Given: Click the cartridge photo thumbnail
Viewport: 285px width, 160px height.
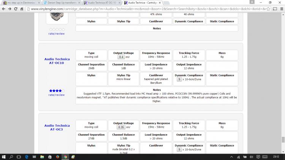Looking at the screenshot, I should pyautogui.click(x=57, y=18).
